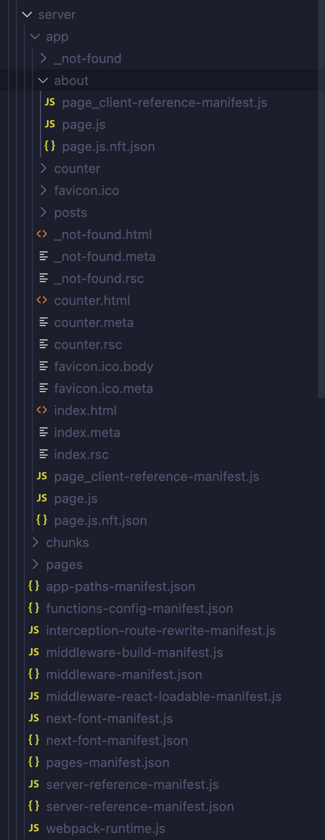Click the HTML icon beside index.html
The width and height of the screenshot is (325, 840).
[42, 410]
